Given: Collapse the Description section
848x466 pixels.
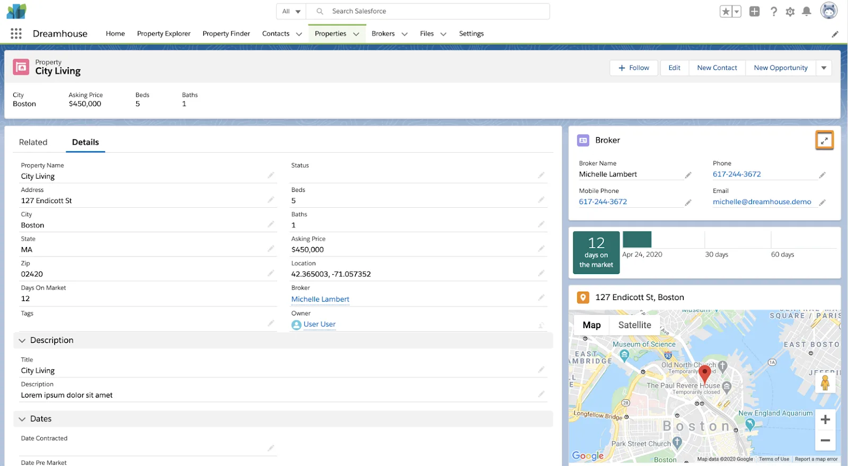Looking at the screenshot, I should pyautogui.click(x=22, y=340).
